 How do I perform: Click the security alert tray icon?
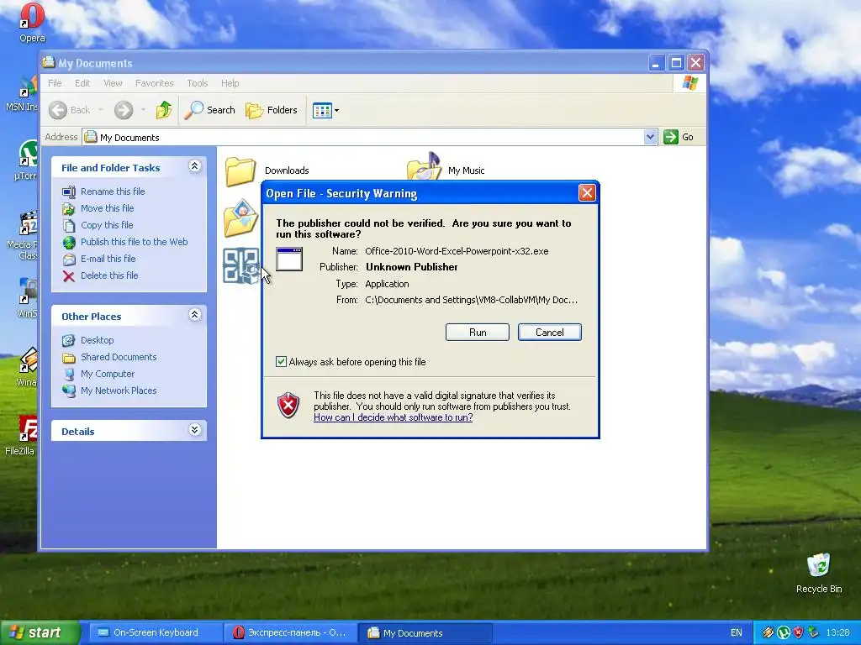click(799, 633)
